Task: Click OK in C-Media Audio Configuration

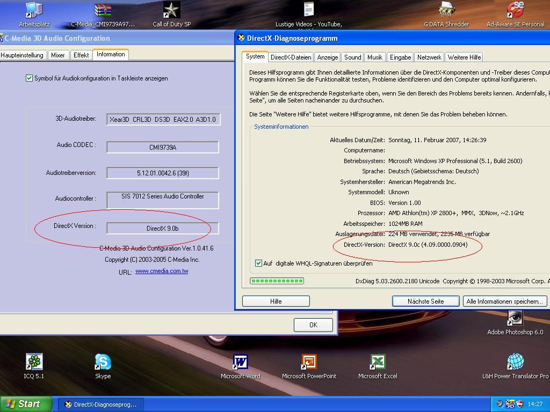Action: pyautogui.click(x=313, y=325)
